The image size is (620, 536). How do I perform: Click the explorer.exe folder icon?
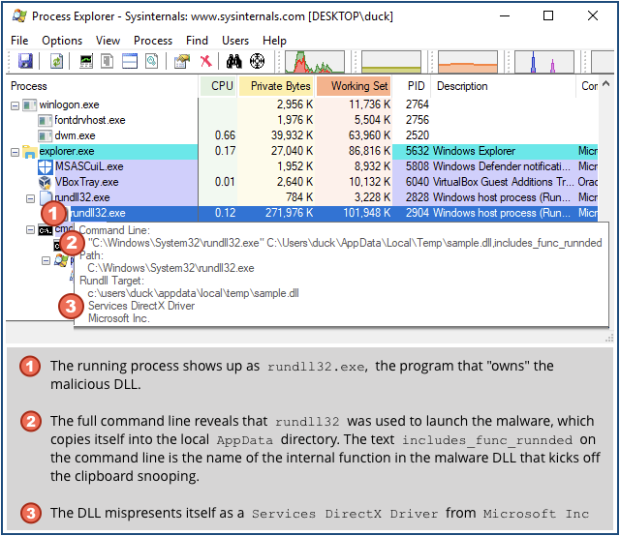[30, 151]
